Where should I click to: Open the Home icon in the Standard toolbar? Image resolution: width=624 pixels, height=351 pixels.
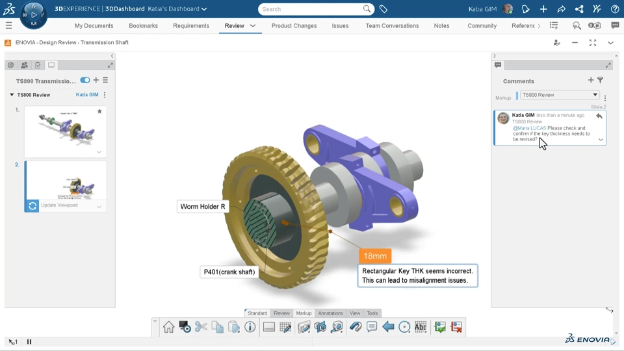169,327
